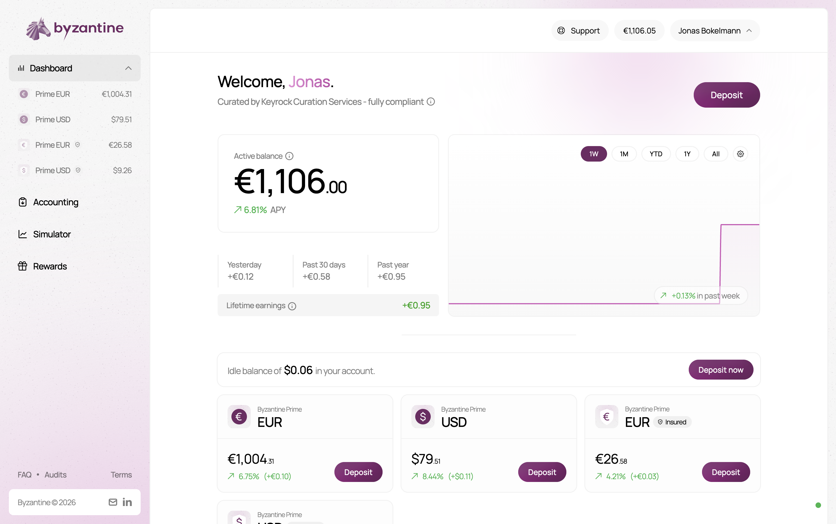Viewport: 836px width, 524px height.
Task: Select the 1M chart range
Action: tap(624, 154)
